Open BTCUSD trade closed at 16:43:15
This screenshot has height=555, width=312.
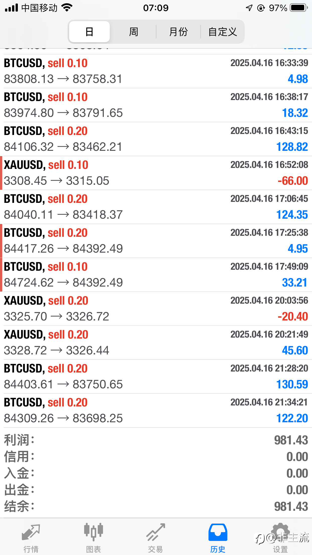coord(156,139)
